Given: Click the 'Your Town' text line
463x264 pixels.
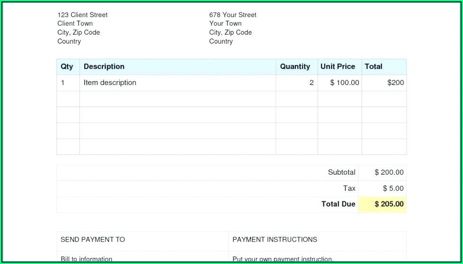Looking at the screenshot, I should coord(225,23).
